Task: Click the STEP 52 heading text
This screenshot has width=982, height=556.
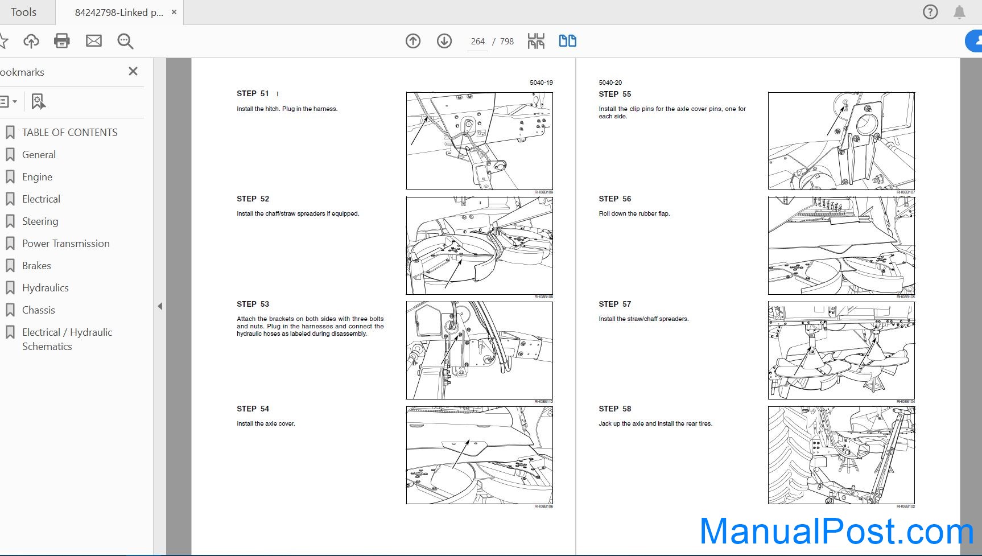Action: point(253,199)
